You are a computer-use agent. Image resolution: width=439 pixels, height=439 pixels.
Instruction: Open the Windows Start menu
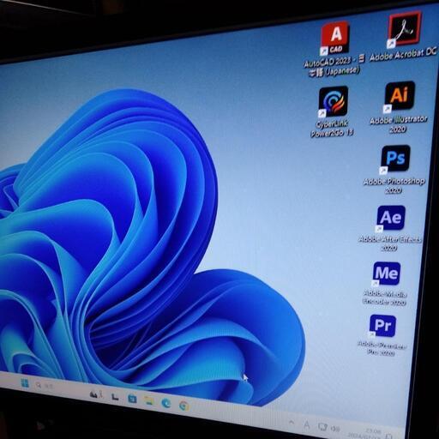[x=25, y=383]
